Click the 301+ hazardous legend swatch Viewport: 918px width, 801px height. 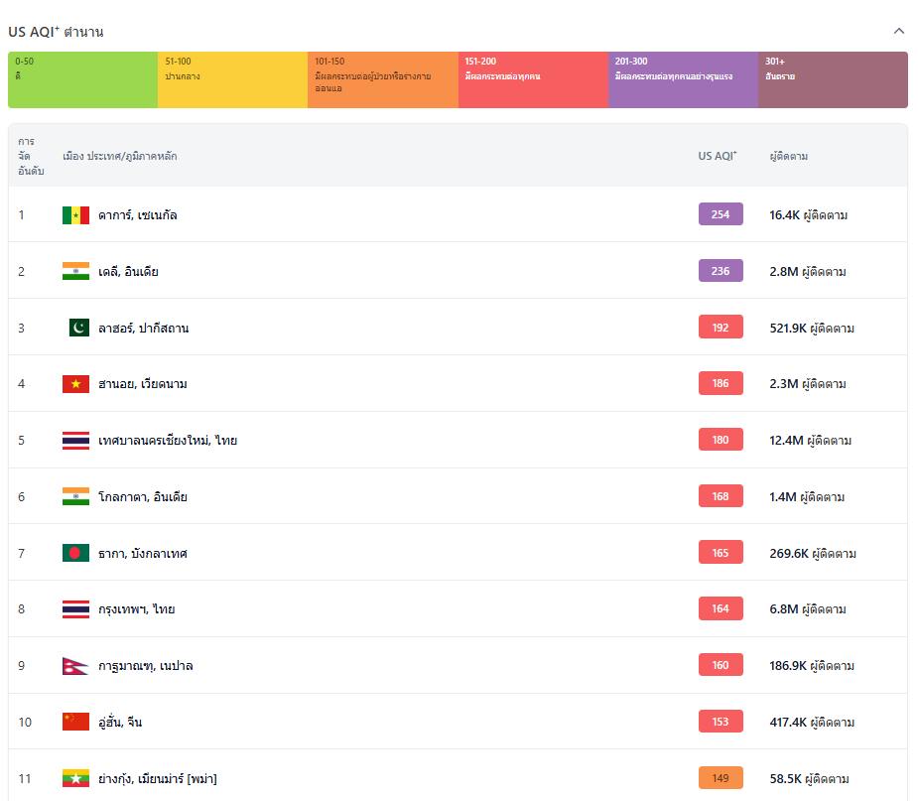(x=833, y=79)
